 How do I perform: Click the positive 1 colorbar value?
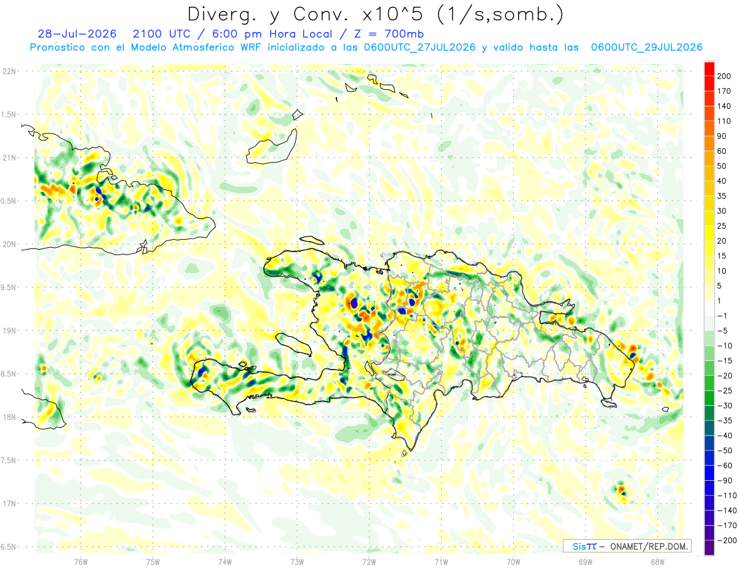pos(720,301)
